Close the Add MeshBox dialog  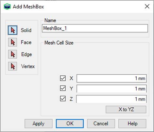(147, 7)
